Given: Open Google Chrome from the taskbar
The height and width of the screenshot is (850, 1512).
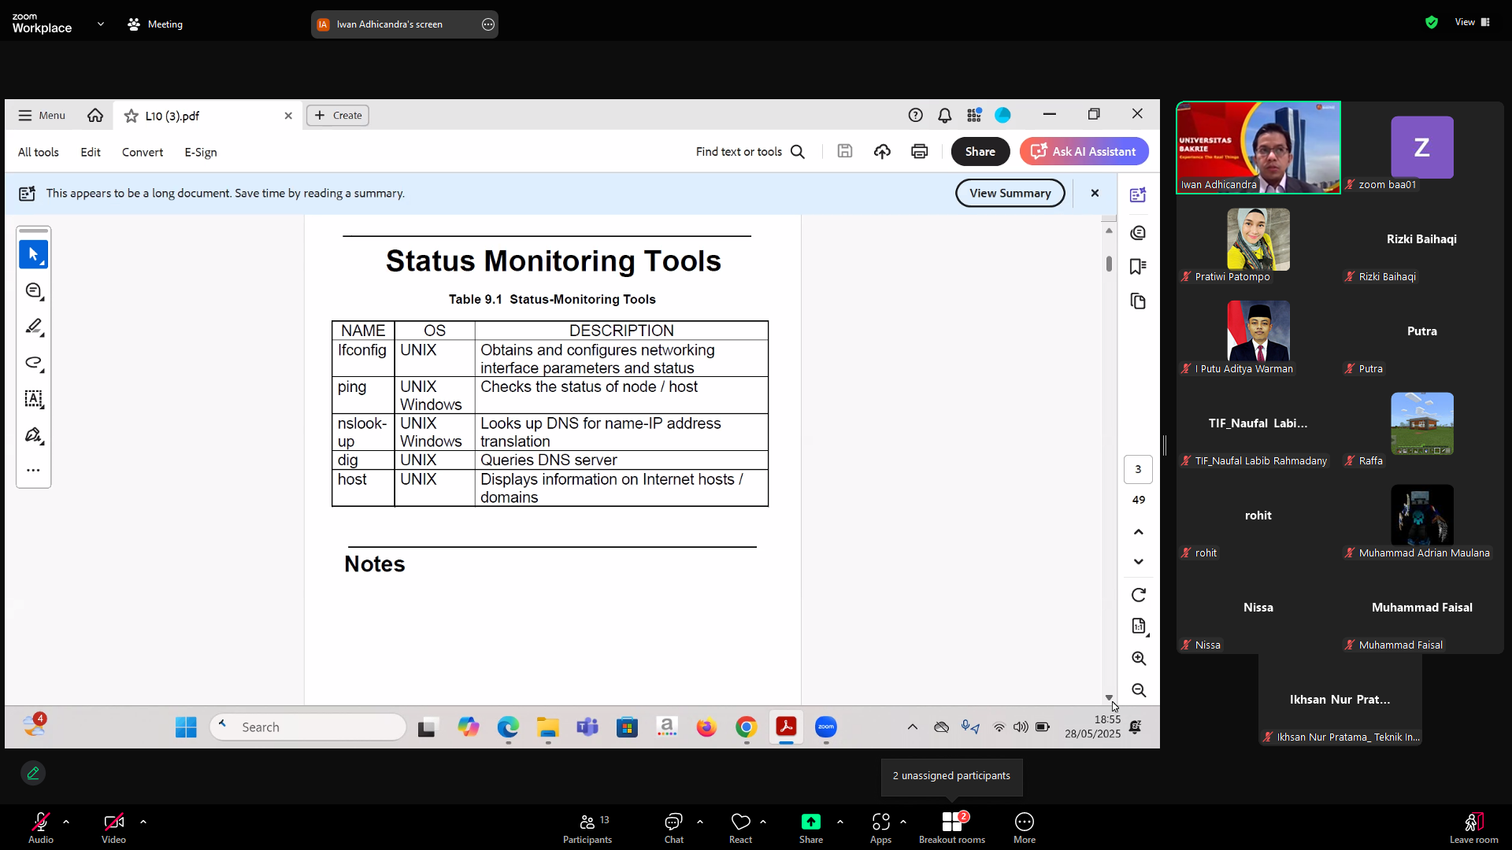Looking at the screenshot, I should tap(747, 727).
